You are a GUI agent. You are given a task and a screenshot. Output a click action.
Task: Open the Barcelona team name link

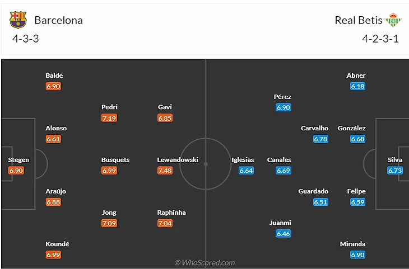click(x=58, y=20)
